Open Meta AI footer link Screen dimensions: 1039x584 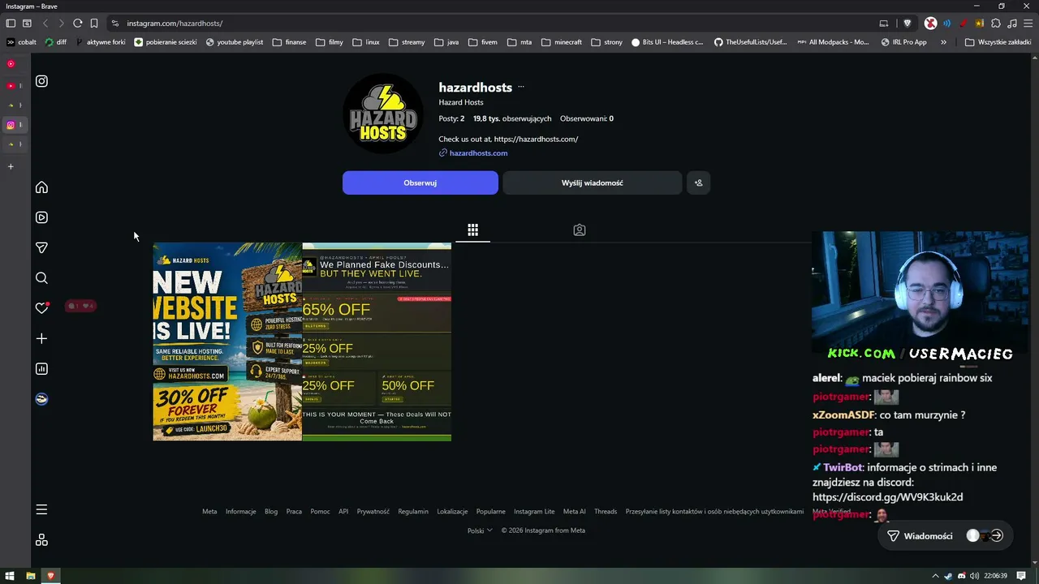(x=574, y=512)
